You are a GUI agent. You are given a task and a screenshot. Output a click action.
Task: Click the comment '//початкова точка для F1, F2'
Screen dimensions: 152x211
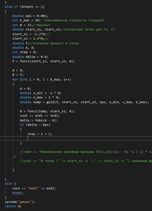pos(88,29)
